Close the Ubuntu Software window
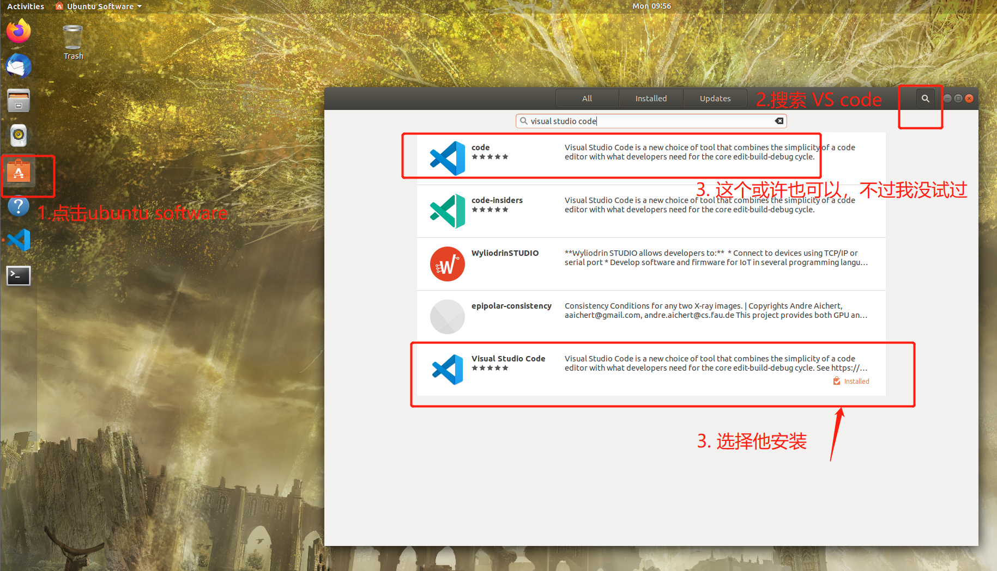This screenshot has width=997, height=571. click(969, 99)
